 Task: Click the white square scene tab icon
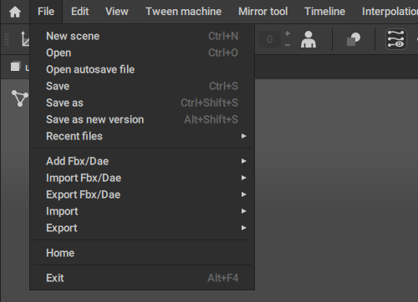[15, 67]
